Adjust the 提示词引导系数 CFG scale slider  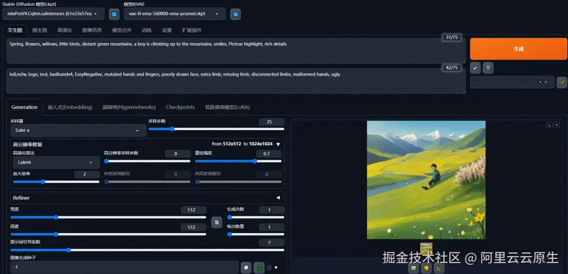147,250
